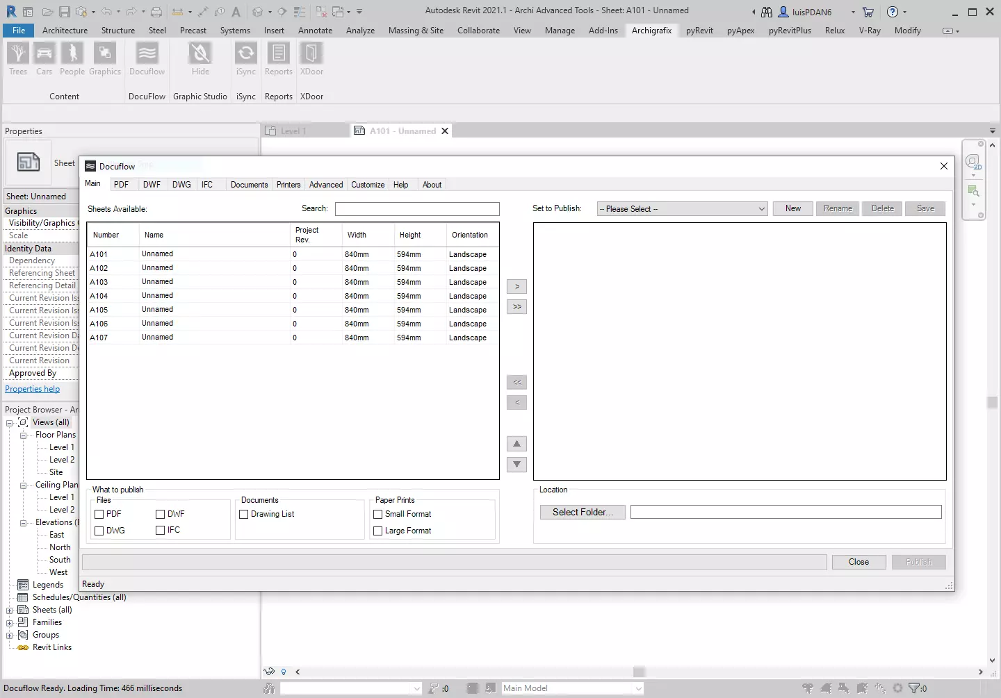
Task: Expand Sheets (all) in Project Browser
Action: tap(10, 610)
